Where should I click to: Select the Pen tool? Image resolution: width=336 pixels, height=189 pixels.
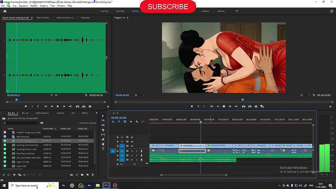(103, 139)
